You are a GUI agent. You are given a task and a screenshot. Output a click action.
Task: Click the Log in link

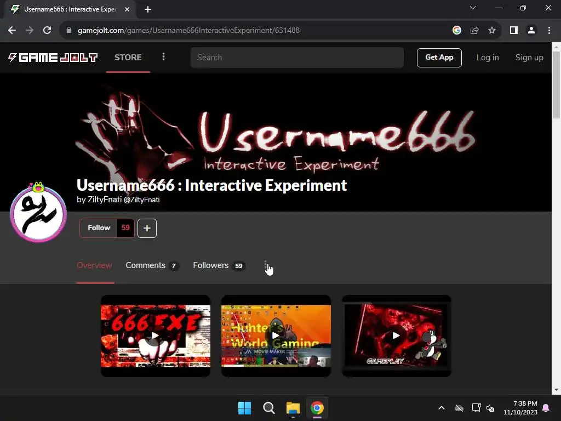487,58
